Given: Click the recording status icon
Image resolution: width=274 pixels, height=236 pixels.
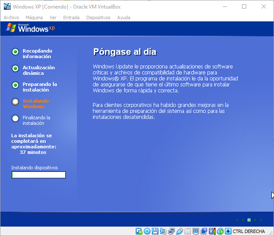Looking at the screenshot, I should (x=204, y=231).
